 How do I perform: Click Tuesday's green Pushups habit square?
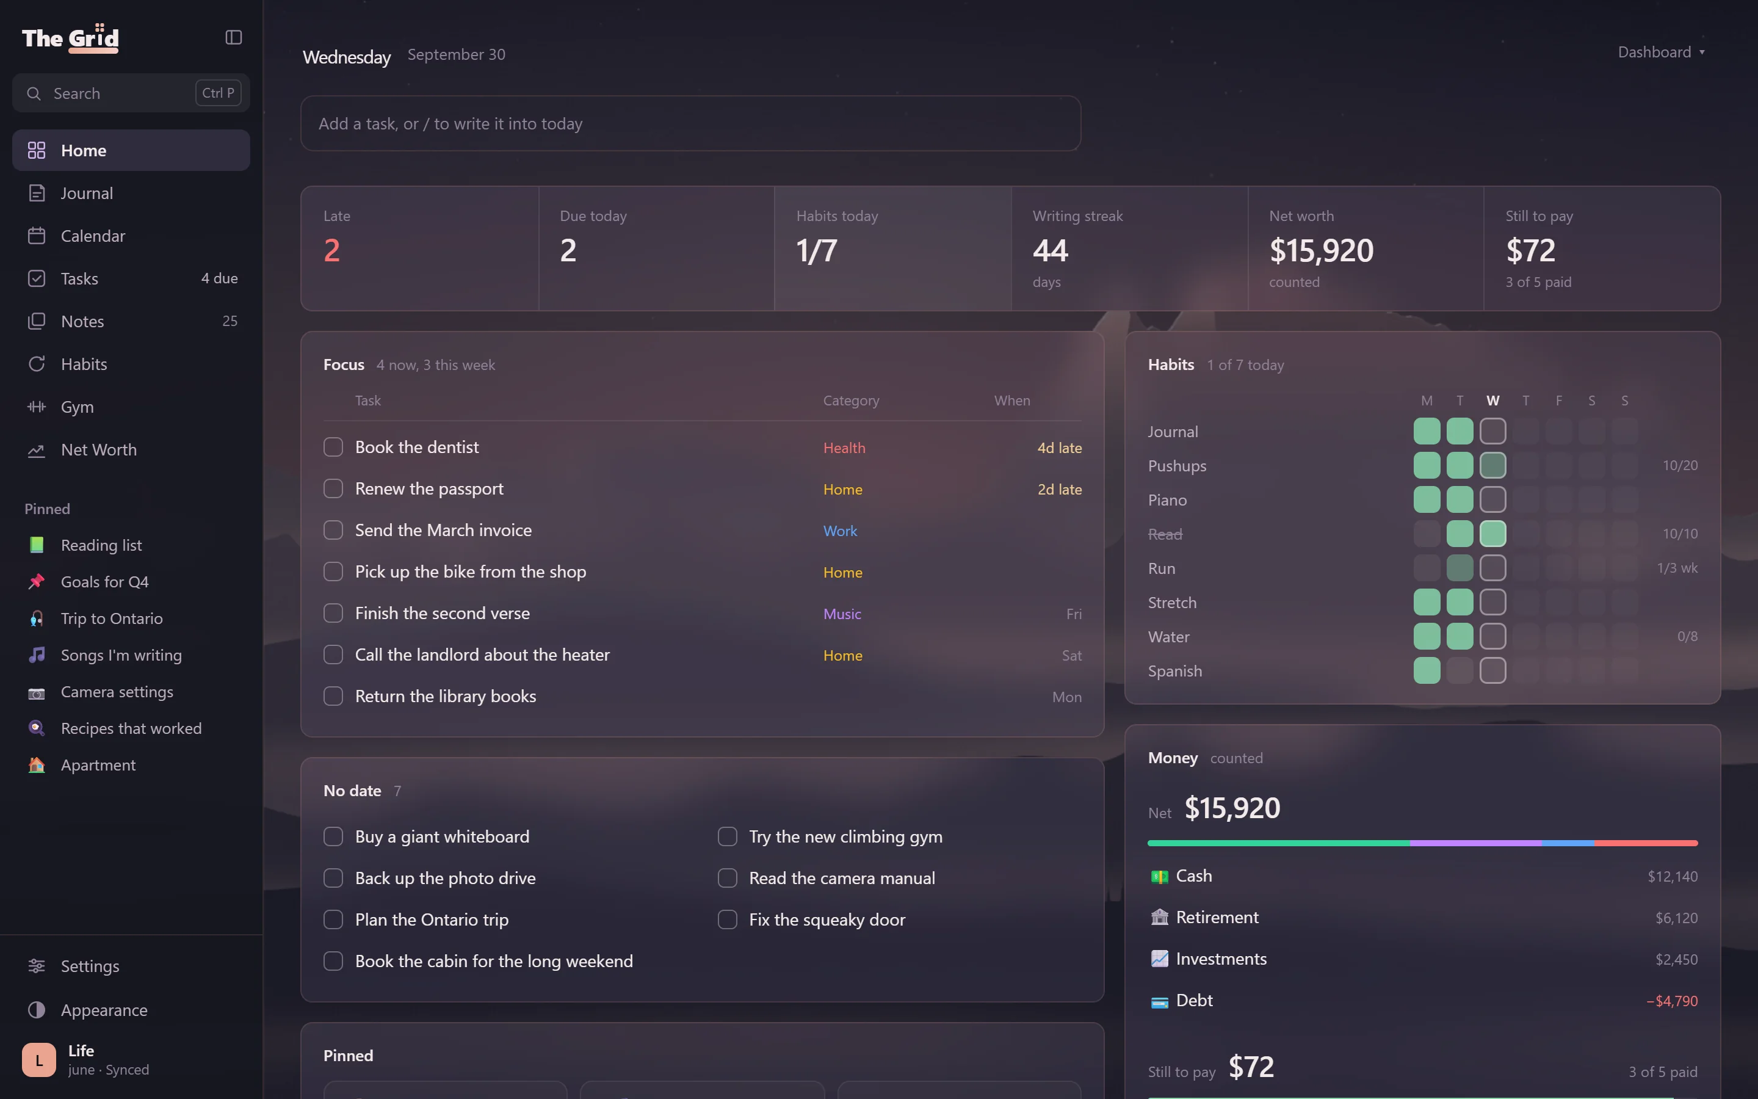pos(1460,465)
